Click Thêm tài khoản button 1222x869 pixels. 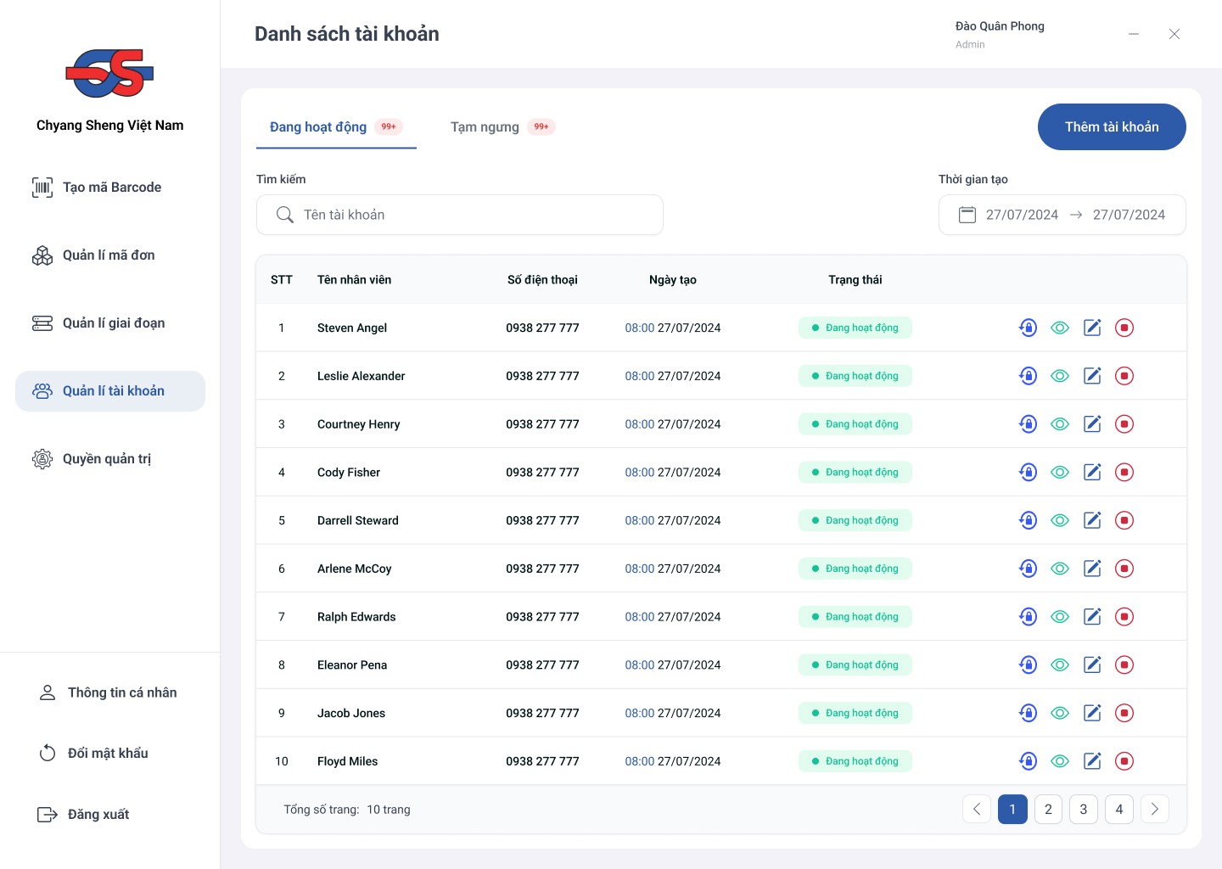(x=1112, y=127)
